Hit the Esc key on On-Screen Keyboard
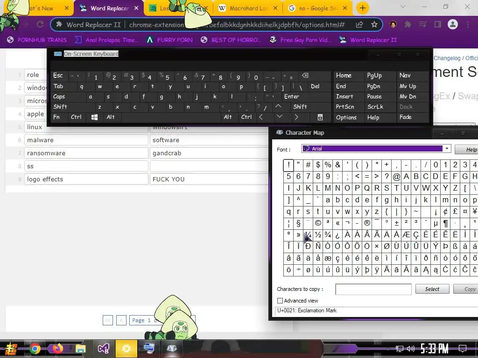 coord(59,76)
